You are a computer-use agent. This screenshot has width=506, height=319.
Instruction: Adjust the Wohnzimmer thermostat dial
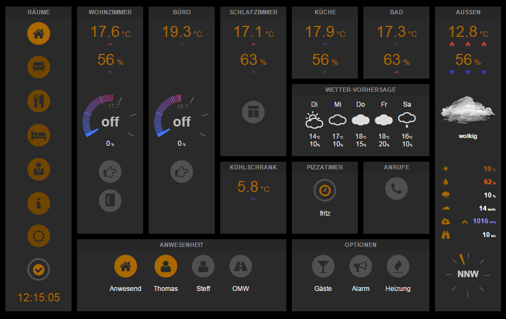click(110, 118)
